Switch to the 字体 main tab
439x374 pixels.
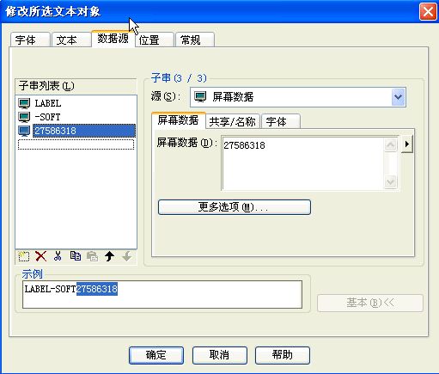[x=30, y=40]
